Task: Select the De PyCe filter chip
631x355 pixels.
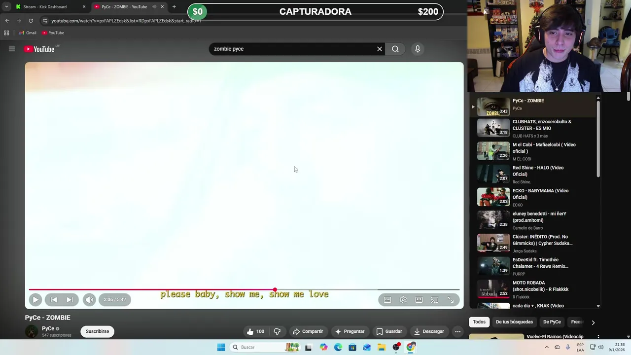Action: pyautogui.click(x=552, y=322)
